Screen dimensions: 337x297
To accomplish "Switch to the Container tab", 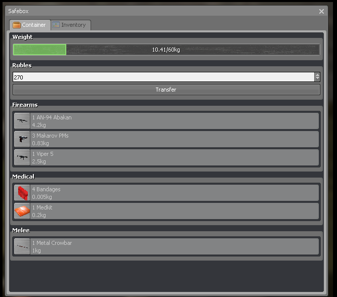I will (30, 25).
